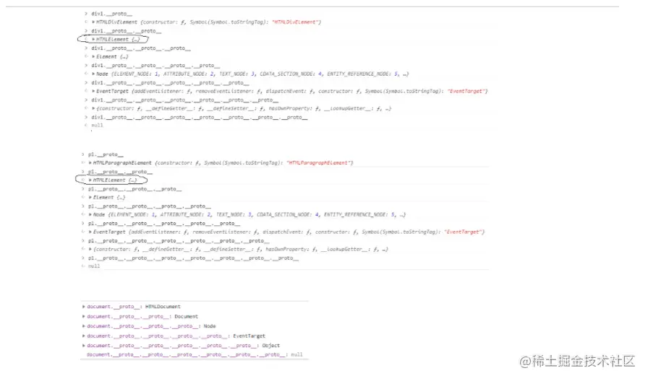
Task: Click the red "HTMLParagraphElement" string value
Action: [320, 163]
